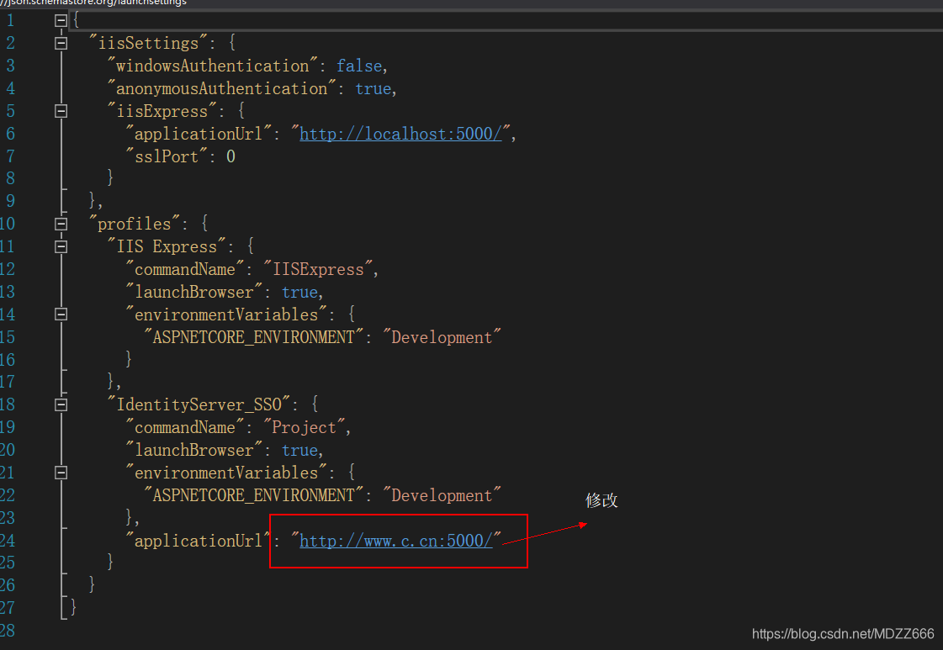
Task: Click "Development" value on line 22
Action: click(x=442, y=495)
